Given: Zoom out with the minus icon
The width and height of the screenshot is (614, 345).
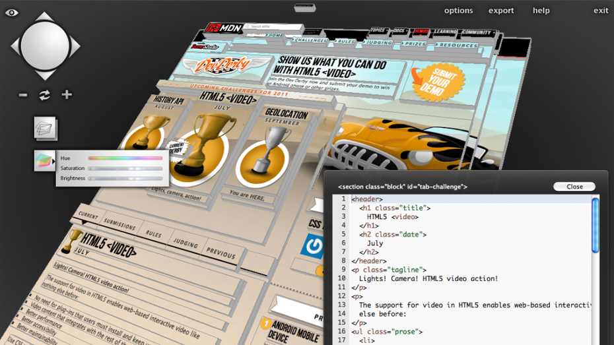Looking at the screenshot, I should coord(22,95).
